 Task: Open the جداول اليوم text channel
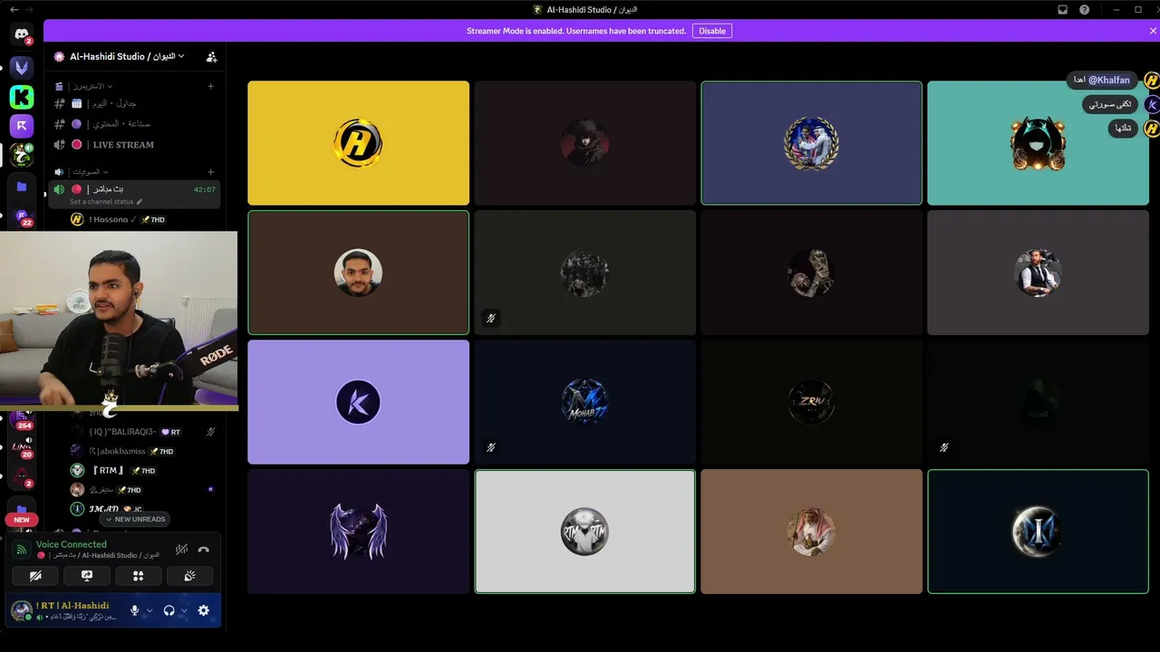(x=134, y=103)
